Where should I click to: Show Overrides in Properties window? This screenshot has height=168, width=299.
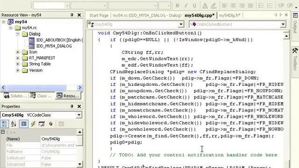pos(51,124)
